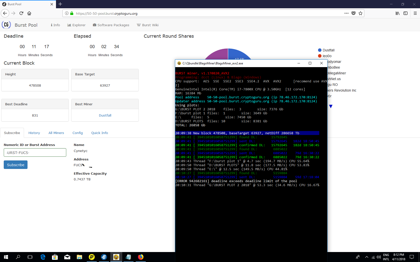Open File Explorer from the taskbar

point(79,257)
